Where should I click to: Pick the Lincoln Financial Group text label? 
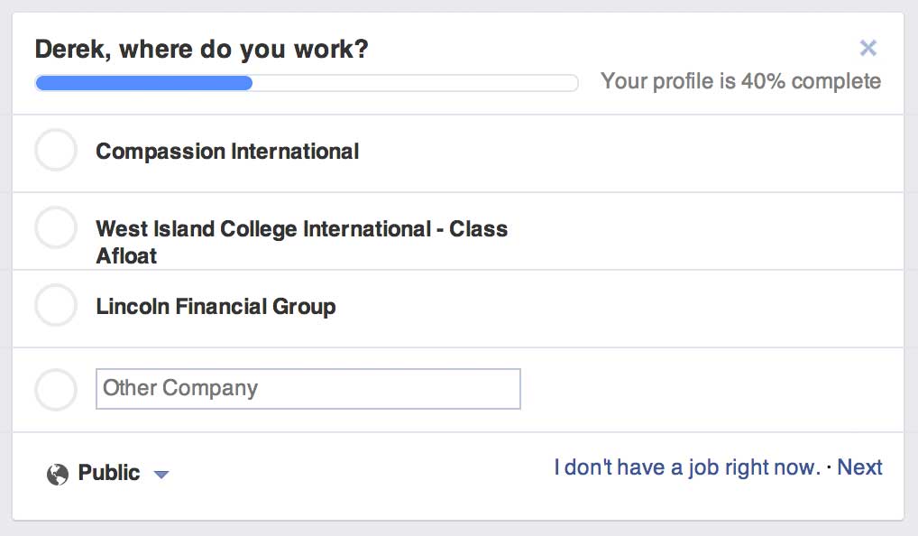click(x=216, y=307)
